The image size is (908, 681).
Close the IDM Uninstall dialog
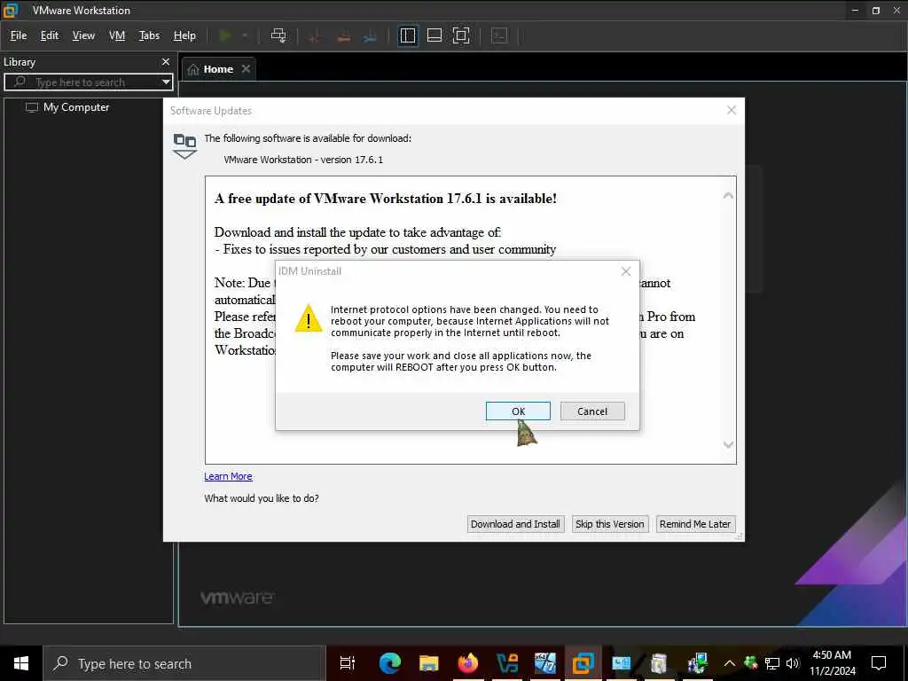coord(625,271)
